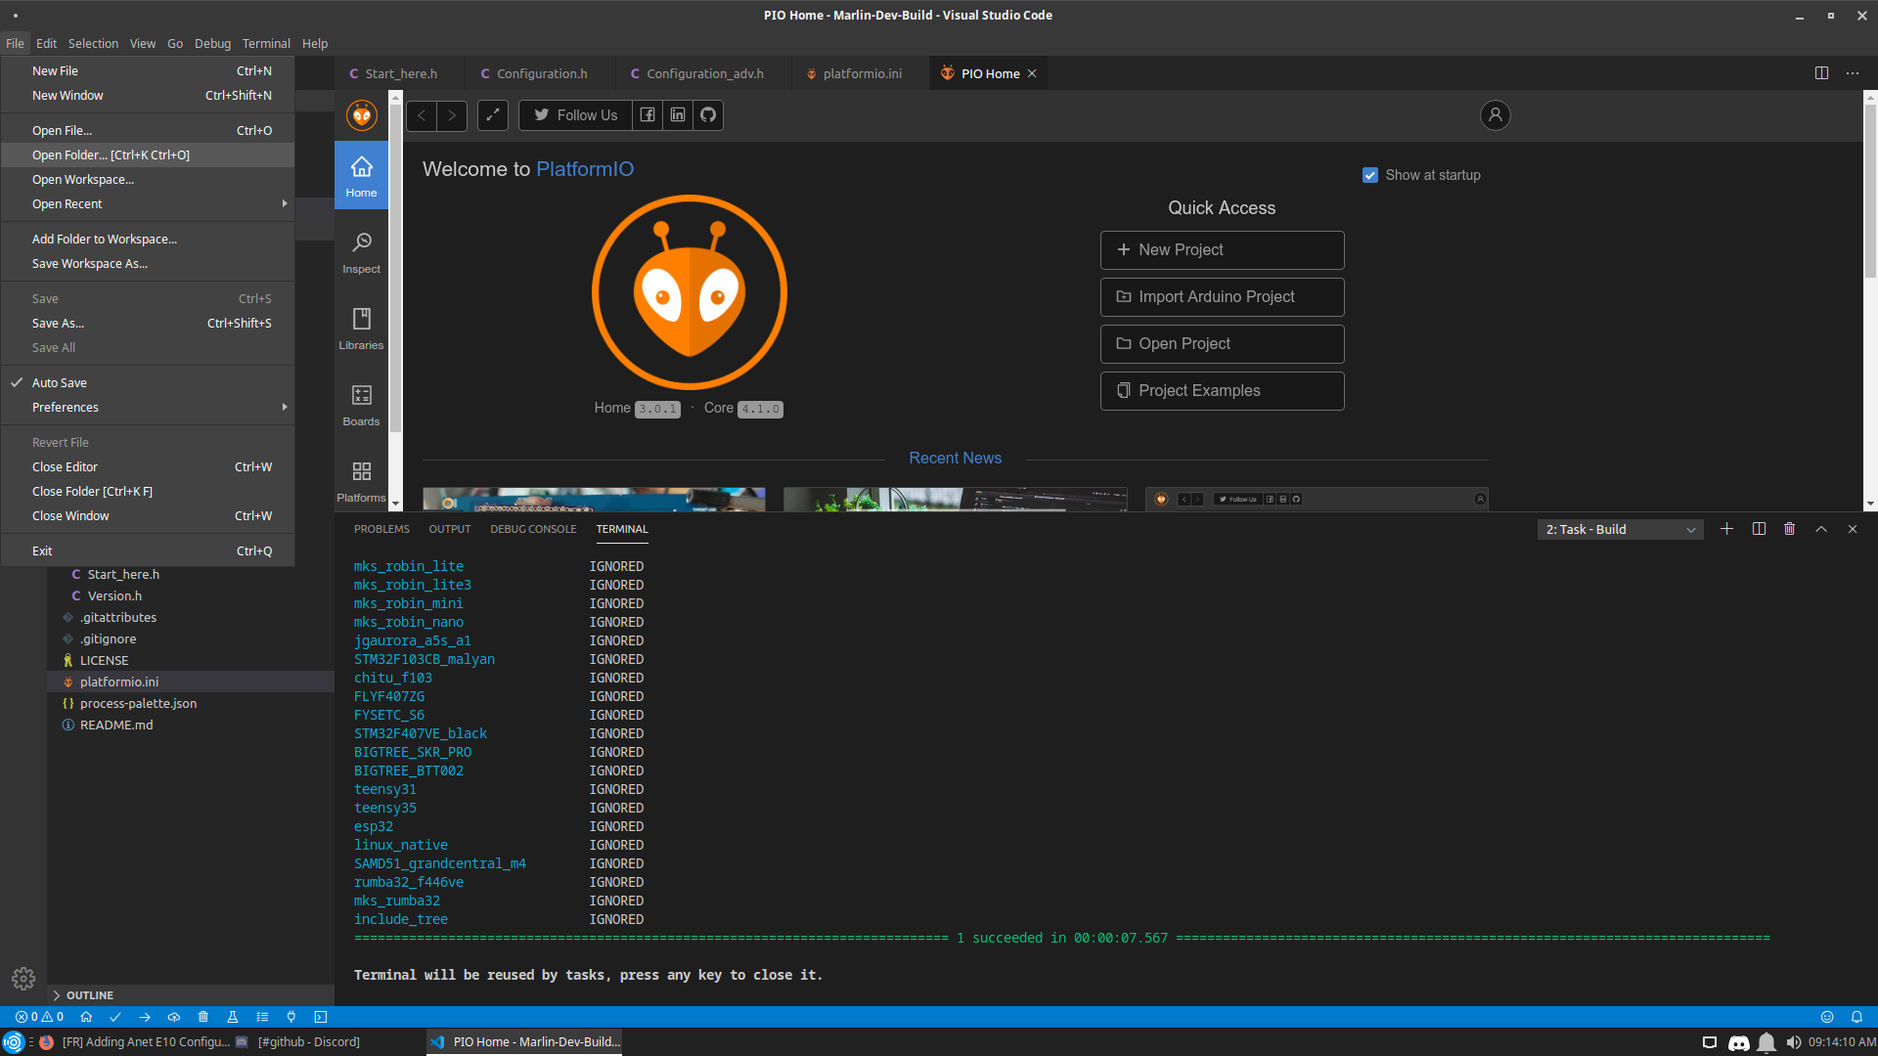
Task: Open the terminal task selector dropdown
Action: coord(1620,529)
